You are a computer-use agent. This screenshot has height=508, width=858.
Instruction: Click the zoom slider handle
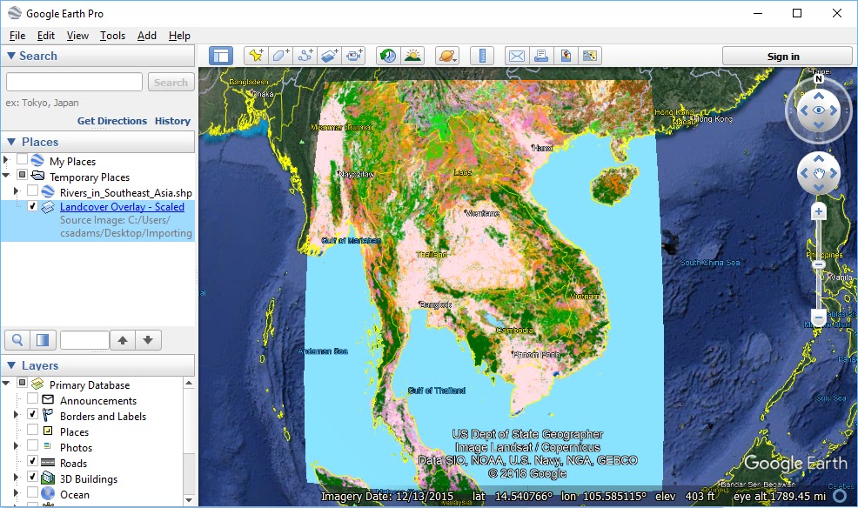819,264
